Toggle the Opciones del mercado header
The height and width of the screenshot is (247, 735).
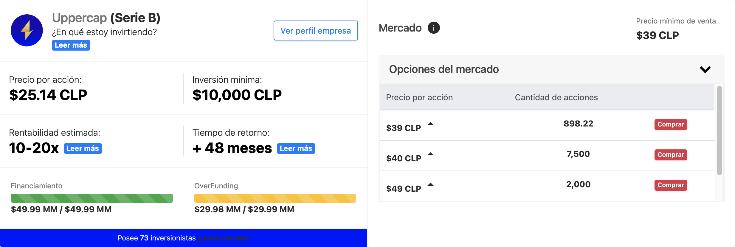(551, 69)
